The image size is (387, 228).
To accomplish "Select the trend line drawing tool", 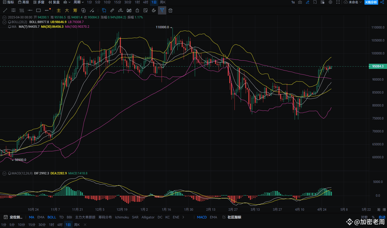I will pyautogui.click(x=5, y=10).
